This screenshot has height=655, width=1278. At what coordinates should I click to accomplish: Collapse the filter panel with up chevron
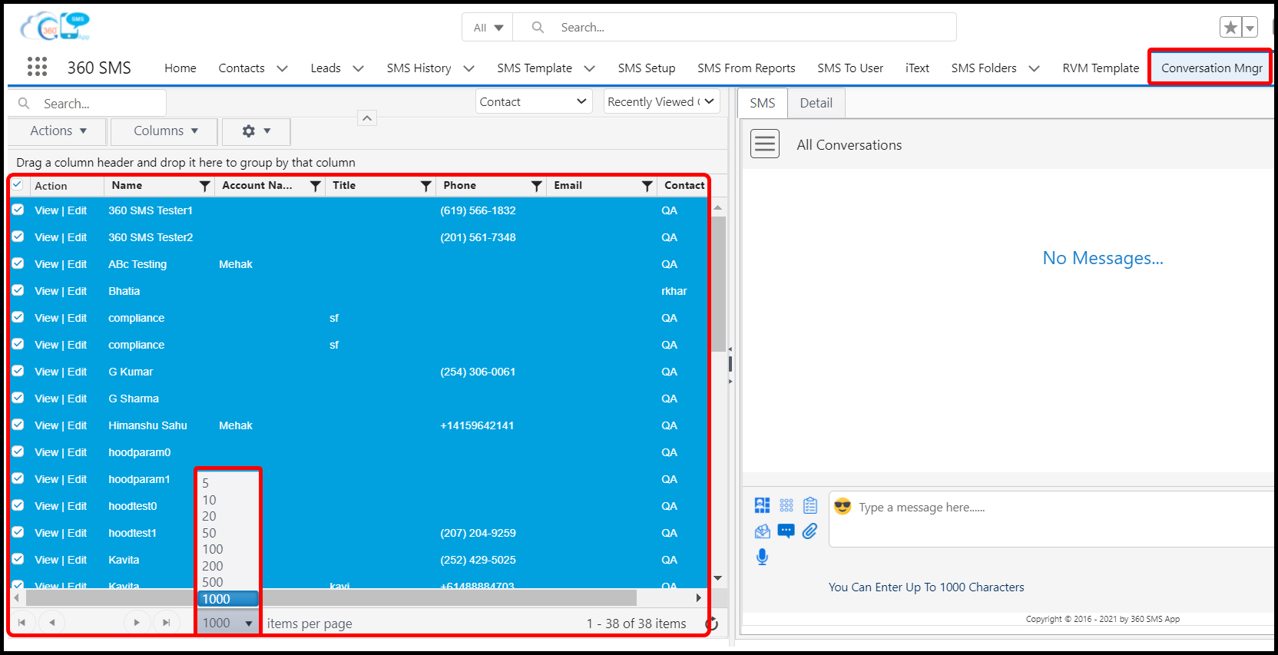tap(367, 118)
